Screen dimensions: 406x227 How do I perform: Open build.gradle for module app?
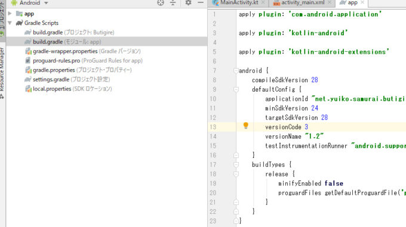(x=67, y=42)
